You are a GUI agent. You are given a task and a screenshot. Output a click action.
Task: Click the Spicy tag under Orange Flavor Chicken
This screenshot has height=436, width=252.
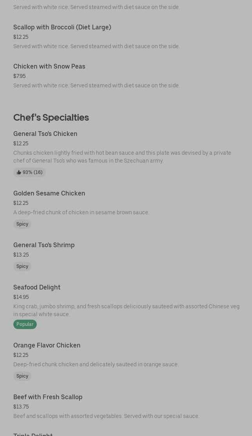point(22,376)
